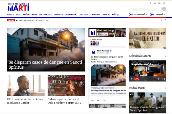Image resolution: width=172 pixels, height=114 pixels.
Task: Open the MULTIMEDIA menu item
Action: coord(71,15)
